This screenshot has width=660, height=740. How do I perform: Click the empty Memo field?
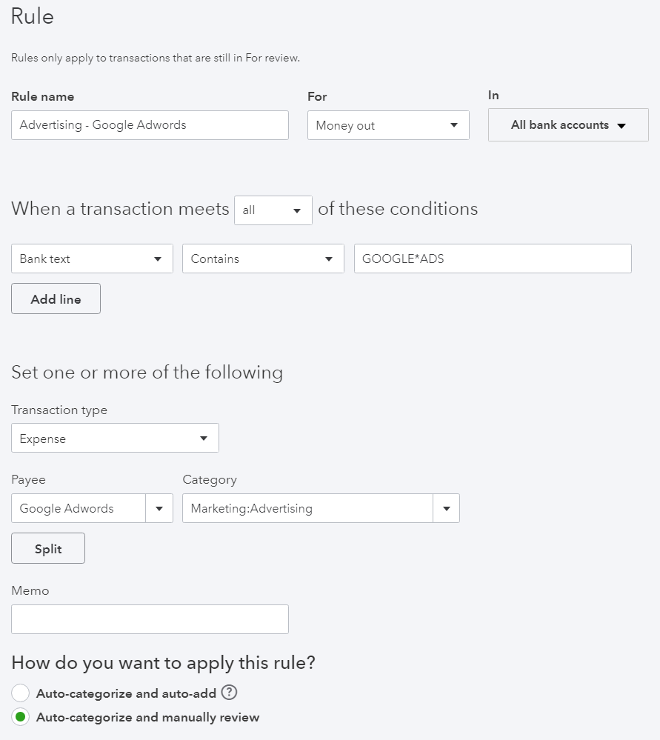(150, 619)
